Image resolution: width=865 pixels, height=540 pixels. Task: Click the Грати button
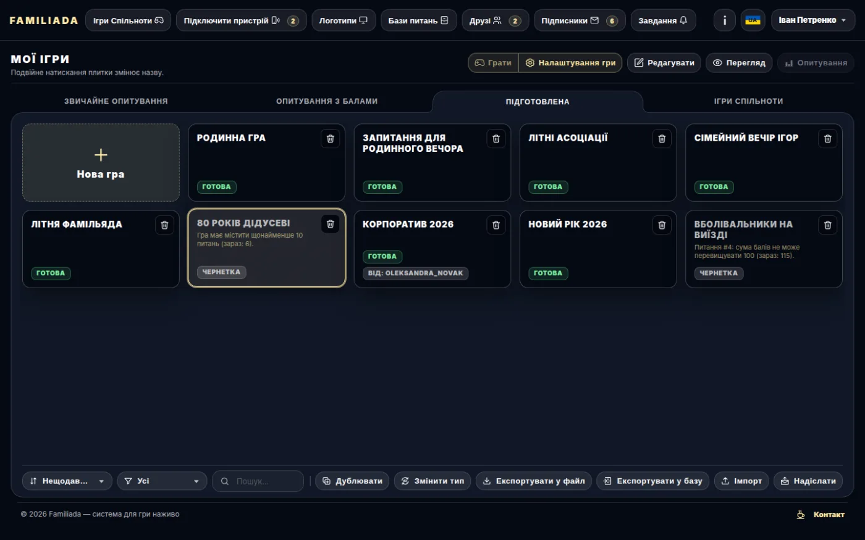(493, 63)
